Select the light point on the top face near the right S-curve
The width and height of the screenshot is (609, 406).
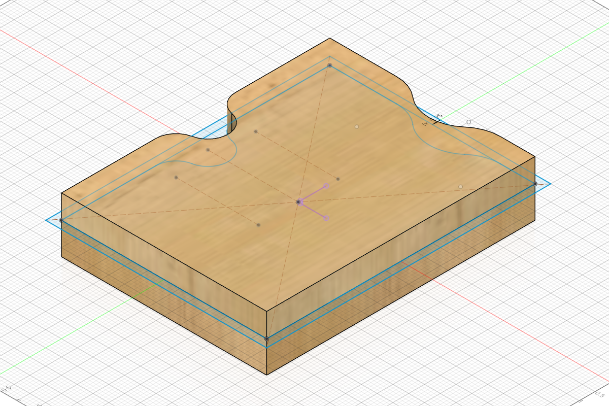357,126
